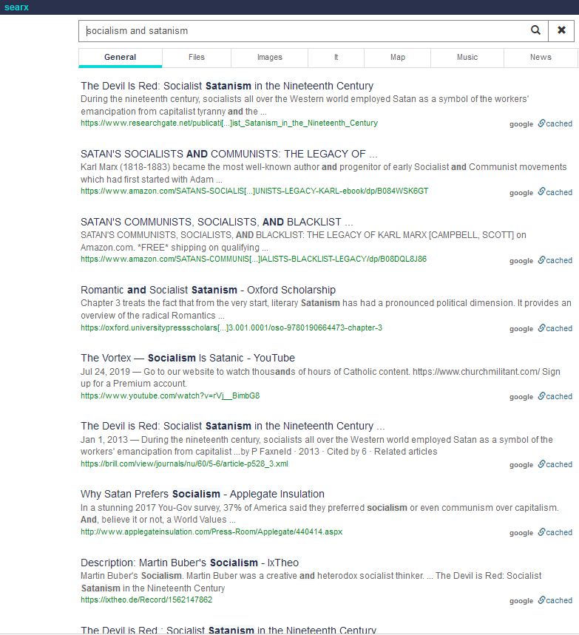Select the It search category tab
Image resolution: width=579 pixels, height=635 pixels.
336,57
